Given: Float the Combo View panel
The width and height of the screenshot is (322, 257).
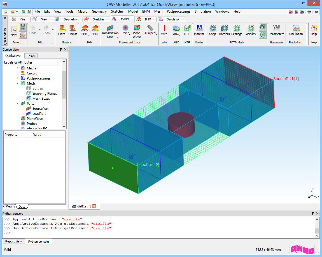Looking at the screenshot, I should [x=61, y=50].
